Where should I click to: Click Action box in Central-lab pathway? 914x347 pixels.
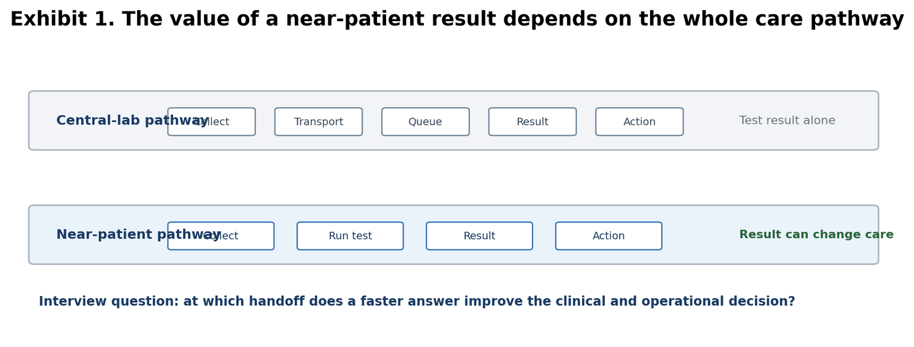(x=639, y=122)
